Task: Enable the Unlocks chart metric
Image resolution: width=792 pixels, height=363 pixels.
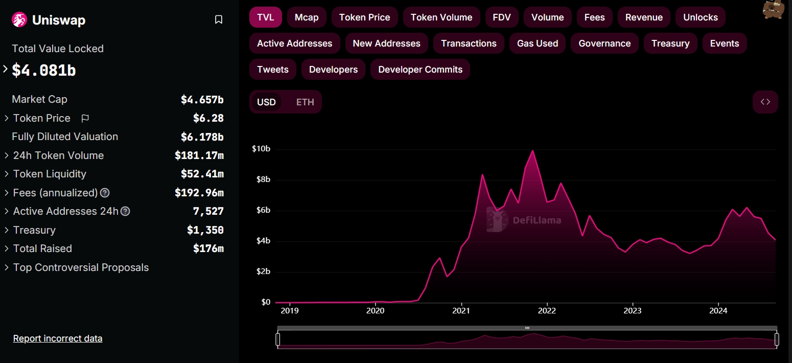Action: click(x=701, y=17)
